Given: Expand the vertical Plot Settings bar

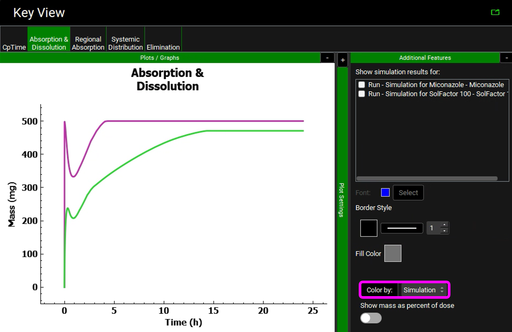Looking at the screenshot, I should [x=342, y=200].
